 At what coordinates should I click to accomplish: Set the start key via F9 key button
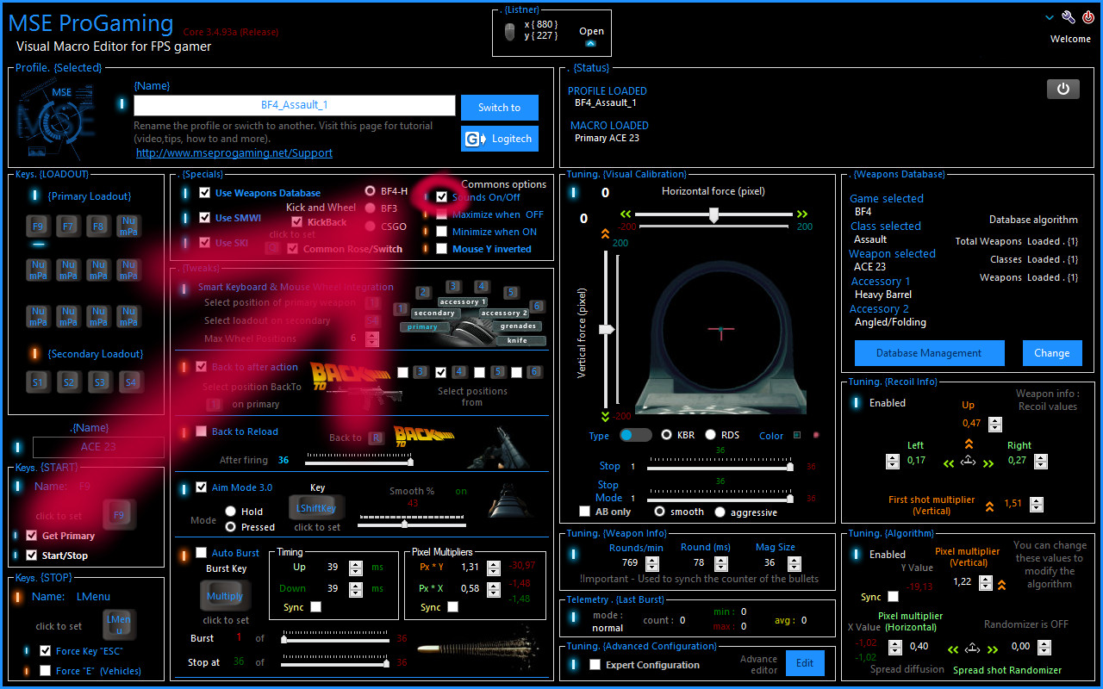tap(119, 515)
